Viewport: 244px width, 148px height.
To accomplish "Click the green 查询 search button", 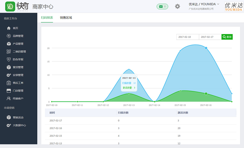I will (x=227, y=37).
